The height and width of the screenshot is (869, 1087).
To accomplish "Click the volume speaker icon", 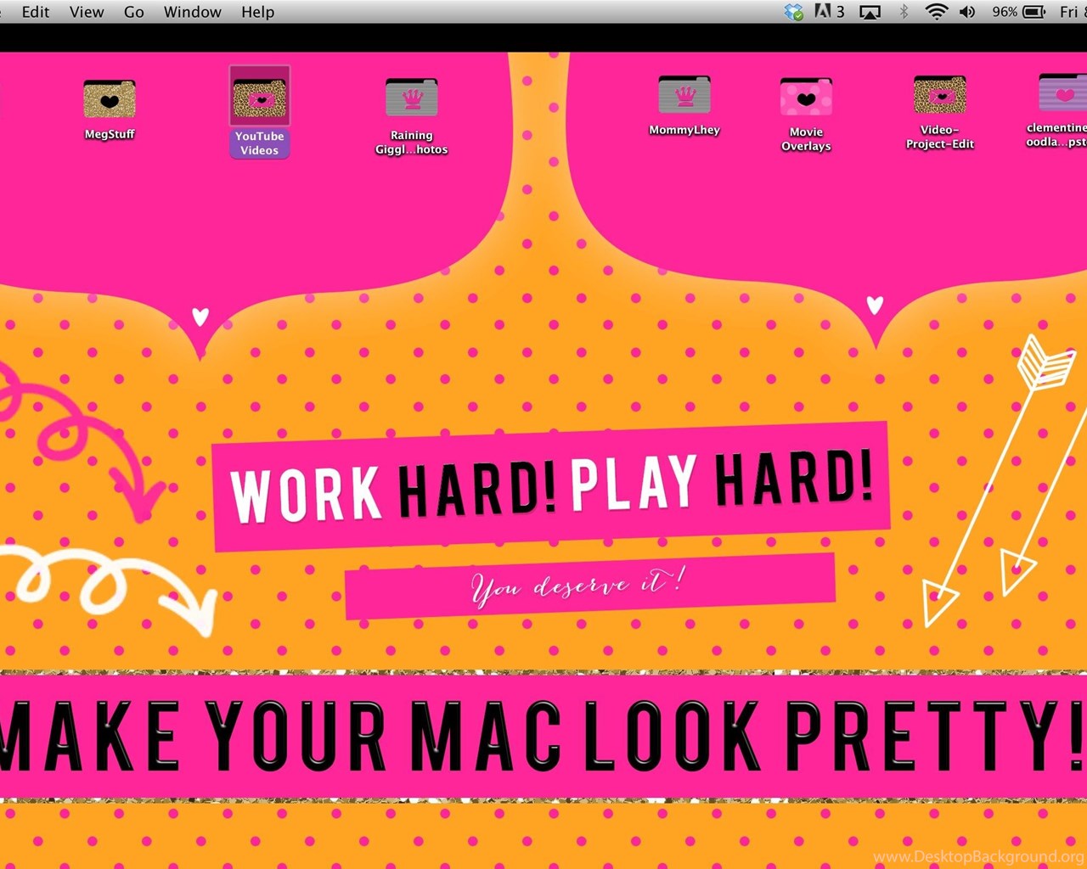I will tap(967, 12).
